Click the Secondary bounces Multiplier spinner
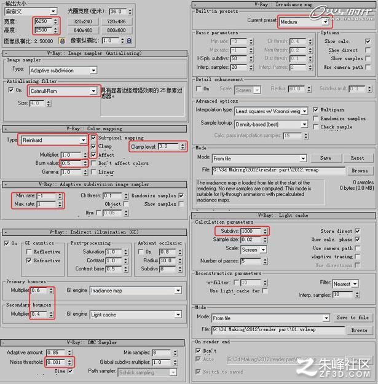 51,314
